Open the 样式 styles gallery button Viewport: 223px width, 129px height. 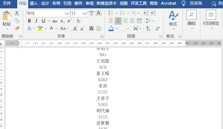pyautogui.click(x=173, y=20)
